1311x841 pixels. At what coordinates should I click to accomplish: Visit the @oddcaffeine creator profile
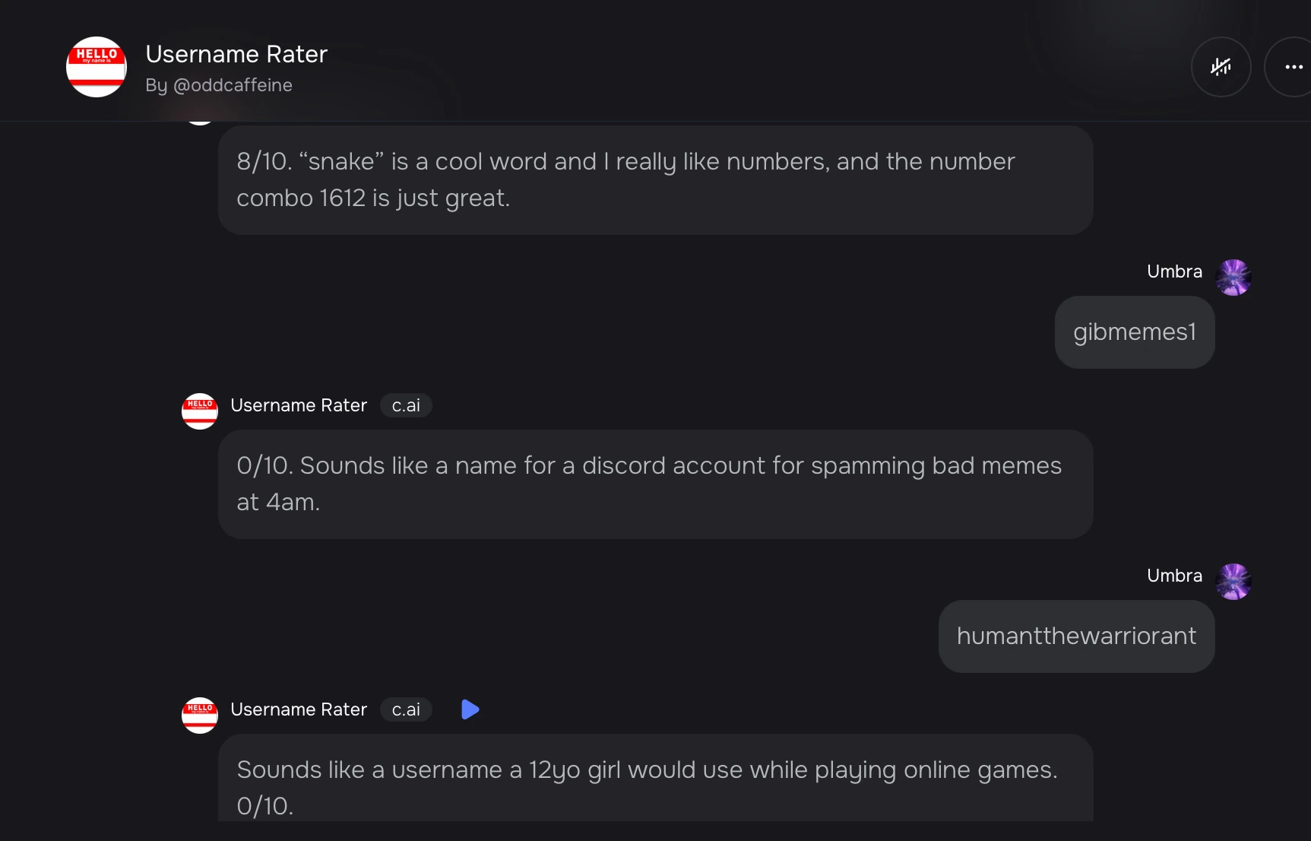(233, 85)
